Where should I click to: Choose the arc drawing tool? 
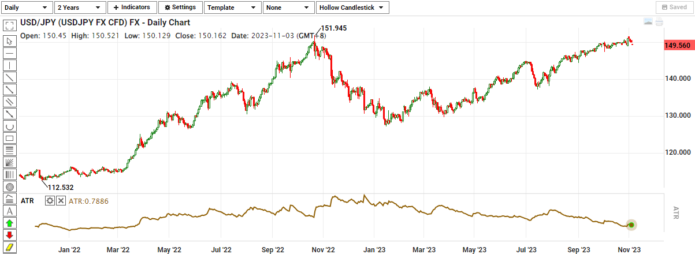tap(9, 126)
